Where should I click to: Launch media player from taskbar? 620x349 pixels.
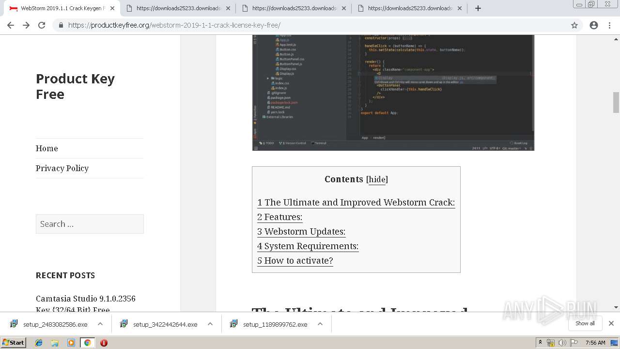click(71, 343)
